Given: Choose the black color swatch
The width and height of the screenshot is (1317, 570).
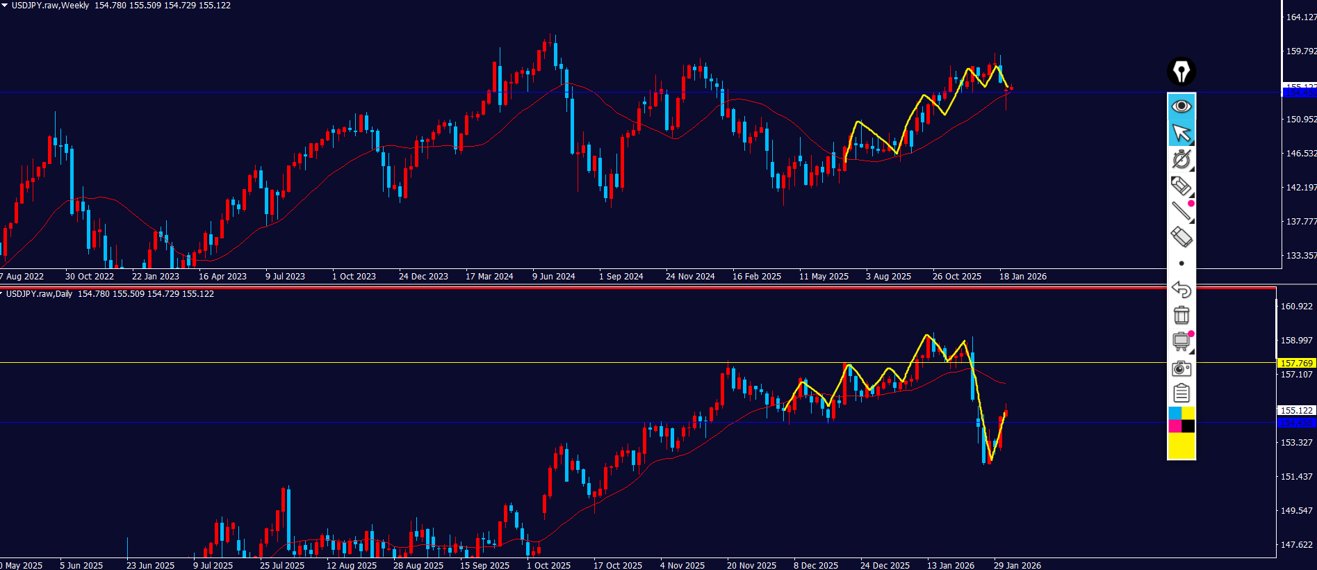Looking at the screenshot, I should tap(1188, 426).
